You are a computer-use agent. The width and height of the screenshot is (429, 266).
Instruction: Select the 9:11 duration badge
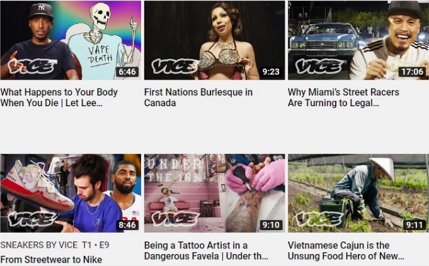click(415, 225)
